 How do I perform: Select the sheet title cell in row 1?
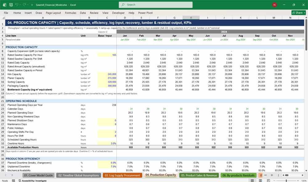pyautogui.click(x=155, y=22)
